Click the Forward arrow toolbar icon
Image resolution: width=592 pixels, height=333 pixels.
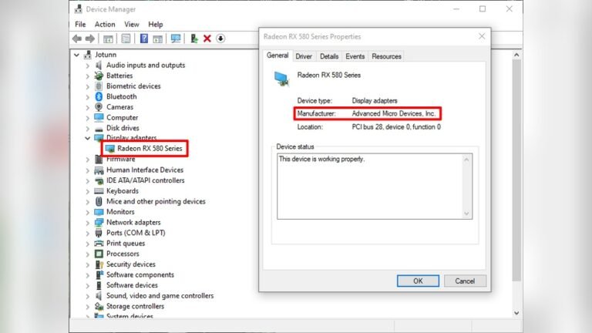[90, 39]
